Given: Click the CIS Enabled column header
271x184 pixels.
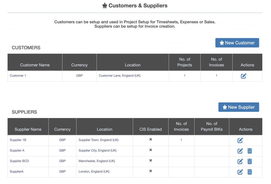Looking at the screenshot, I should (x=151, y=129).
